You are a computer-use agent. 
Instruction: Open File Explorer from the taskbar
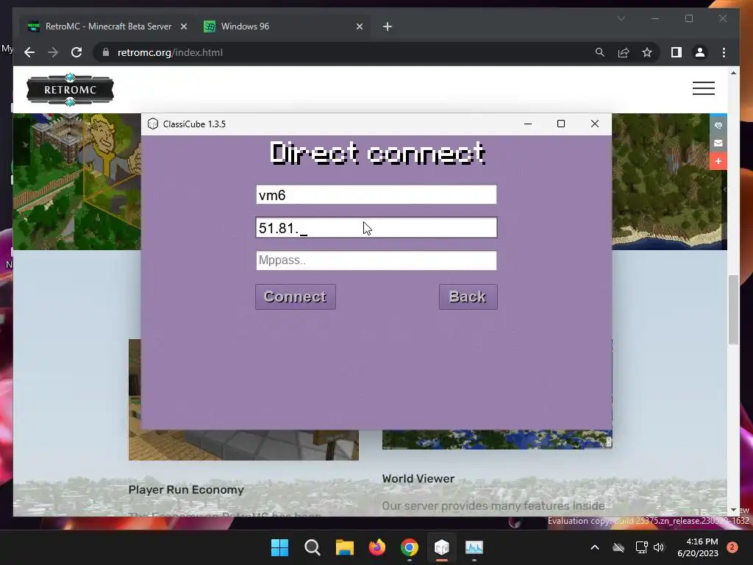click(344, 547)
